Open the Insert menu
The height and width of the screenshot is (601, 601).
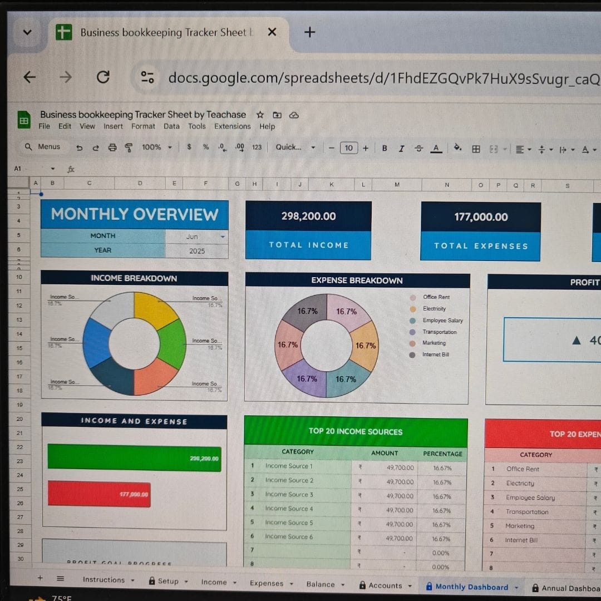pyautogui.click(x=113, y=126)
